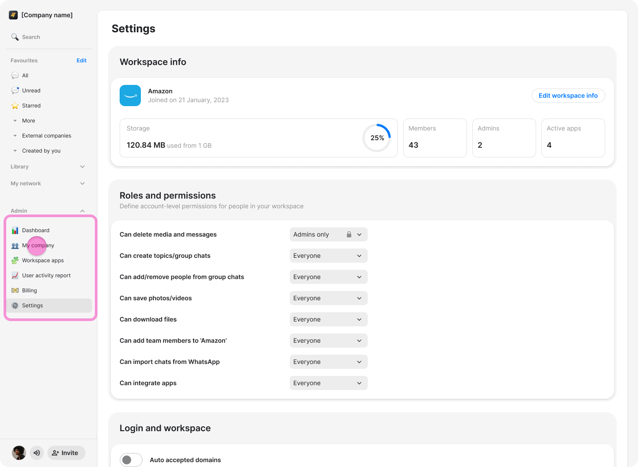The height and width of the screenshot is (467, 638).
Task: Open the delete media and messages dropdown
Action: click(x=329, y=234)
